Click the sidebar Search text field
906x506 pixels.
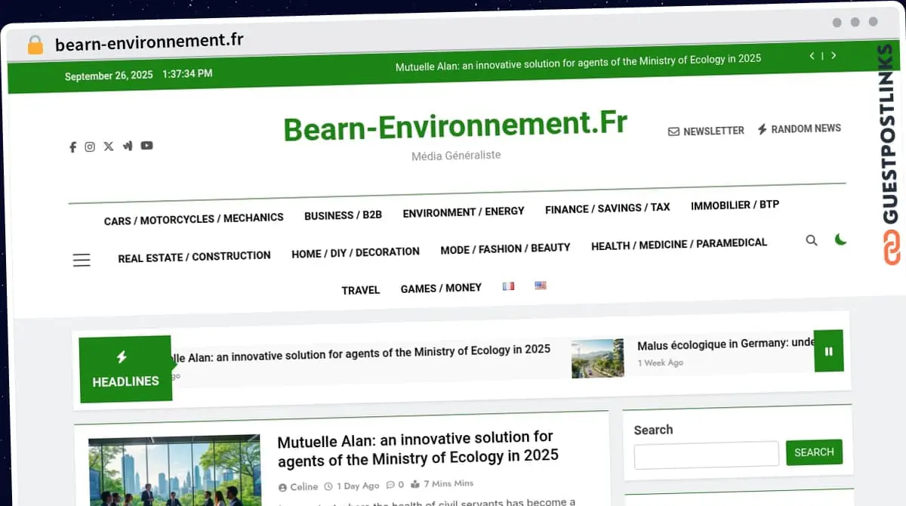[x=706, y=455]
